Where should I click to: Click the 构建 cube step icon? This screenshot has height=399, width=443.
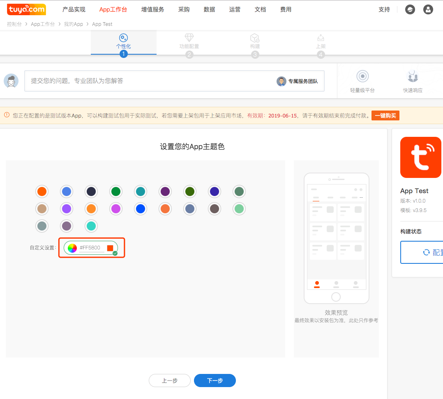(255, 38)
